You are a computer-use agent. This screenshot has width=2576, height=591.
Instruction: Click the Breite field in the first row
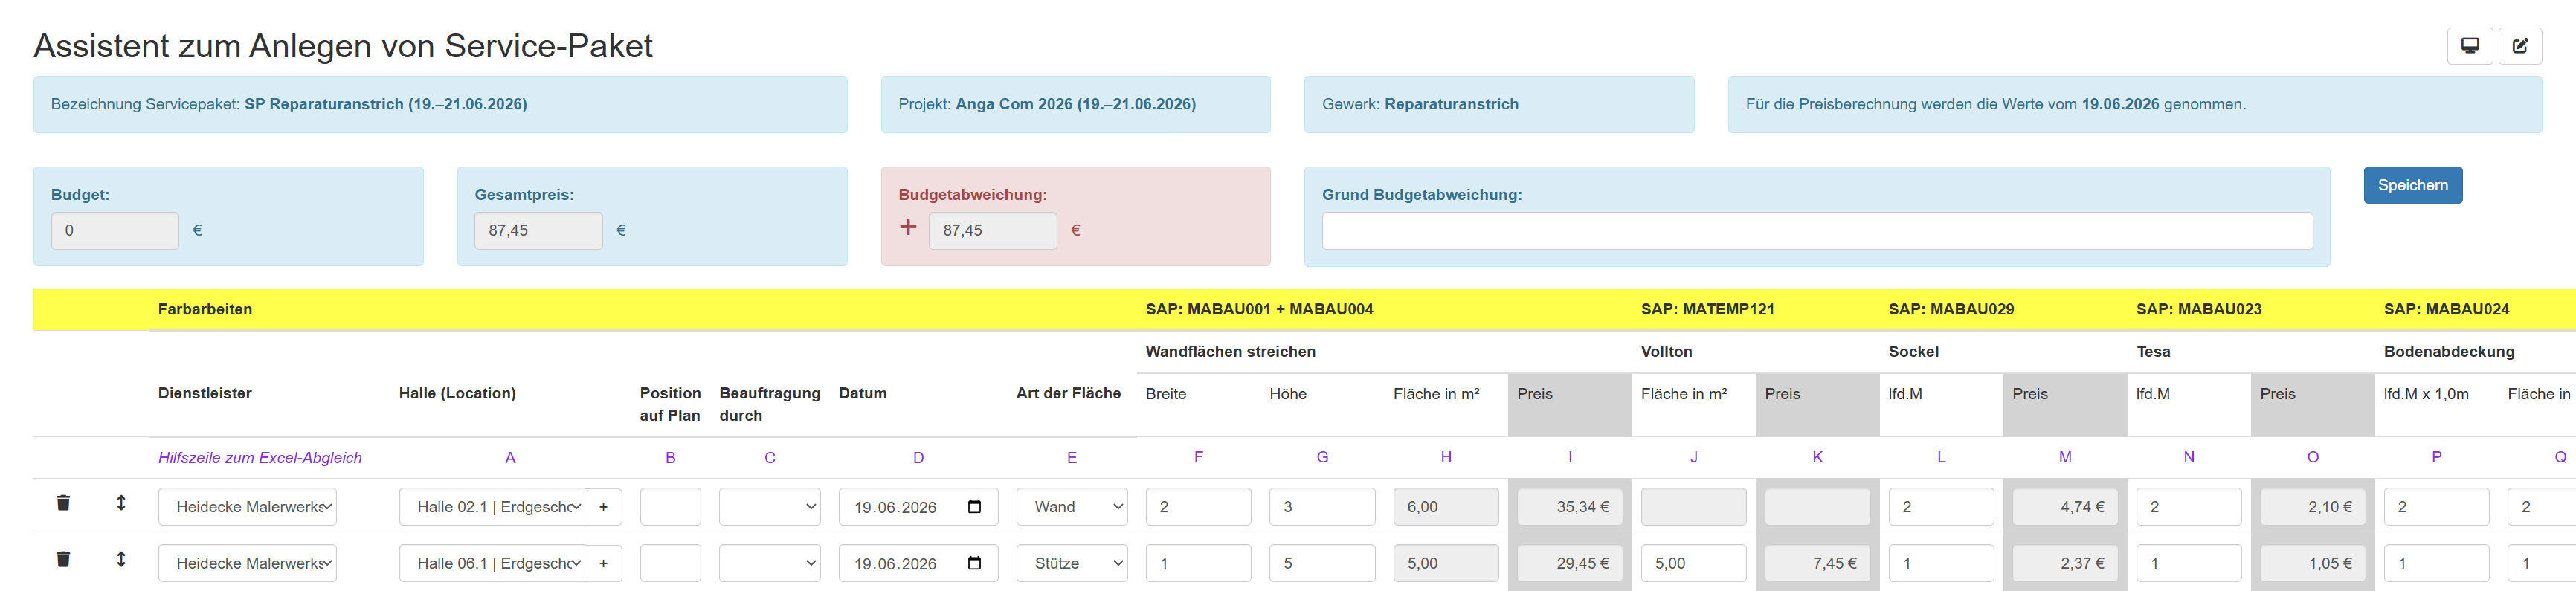[1198, 507]
